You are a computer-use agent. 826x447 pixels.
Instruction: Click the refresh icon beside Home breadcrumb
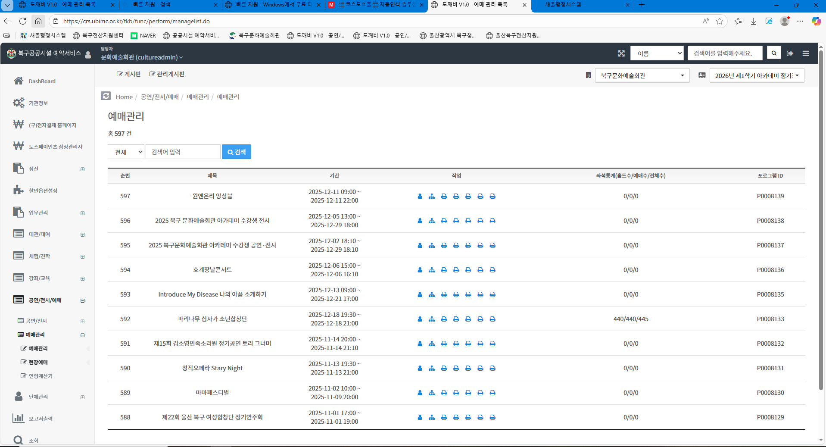point(106,96)
